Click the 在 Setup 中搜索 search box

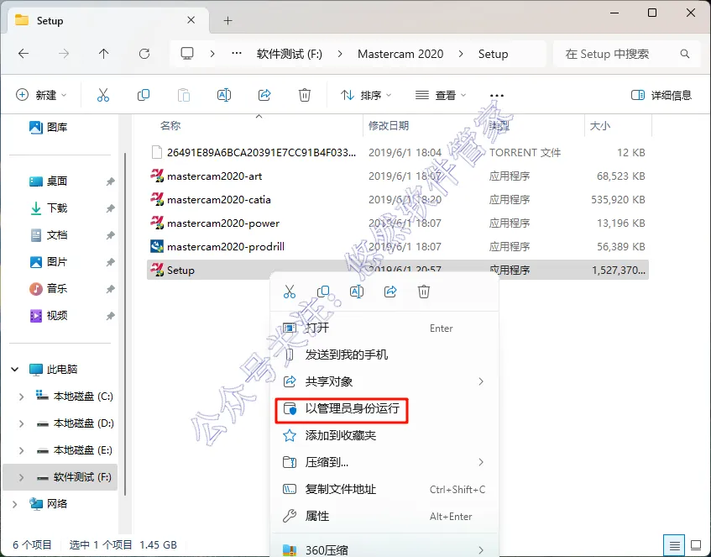626,54
